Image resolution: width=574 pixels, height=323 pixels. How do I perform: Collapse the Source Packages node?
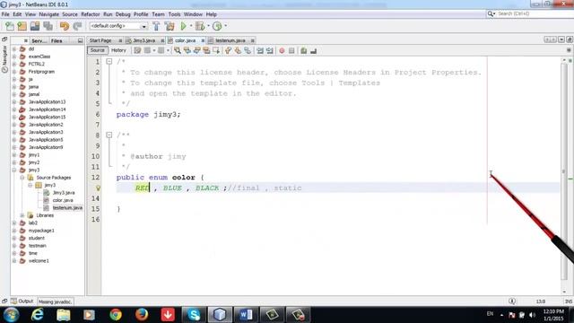(22, 178)
